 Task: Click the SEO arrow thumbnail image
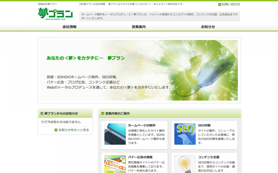tap(185, 134)
